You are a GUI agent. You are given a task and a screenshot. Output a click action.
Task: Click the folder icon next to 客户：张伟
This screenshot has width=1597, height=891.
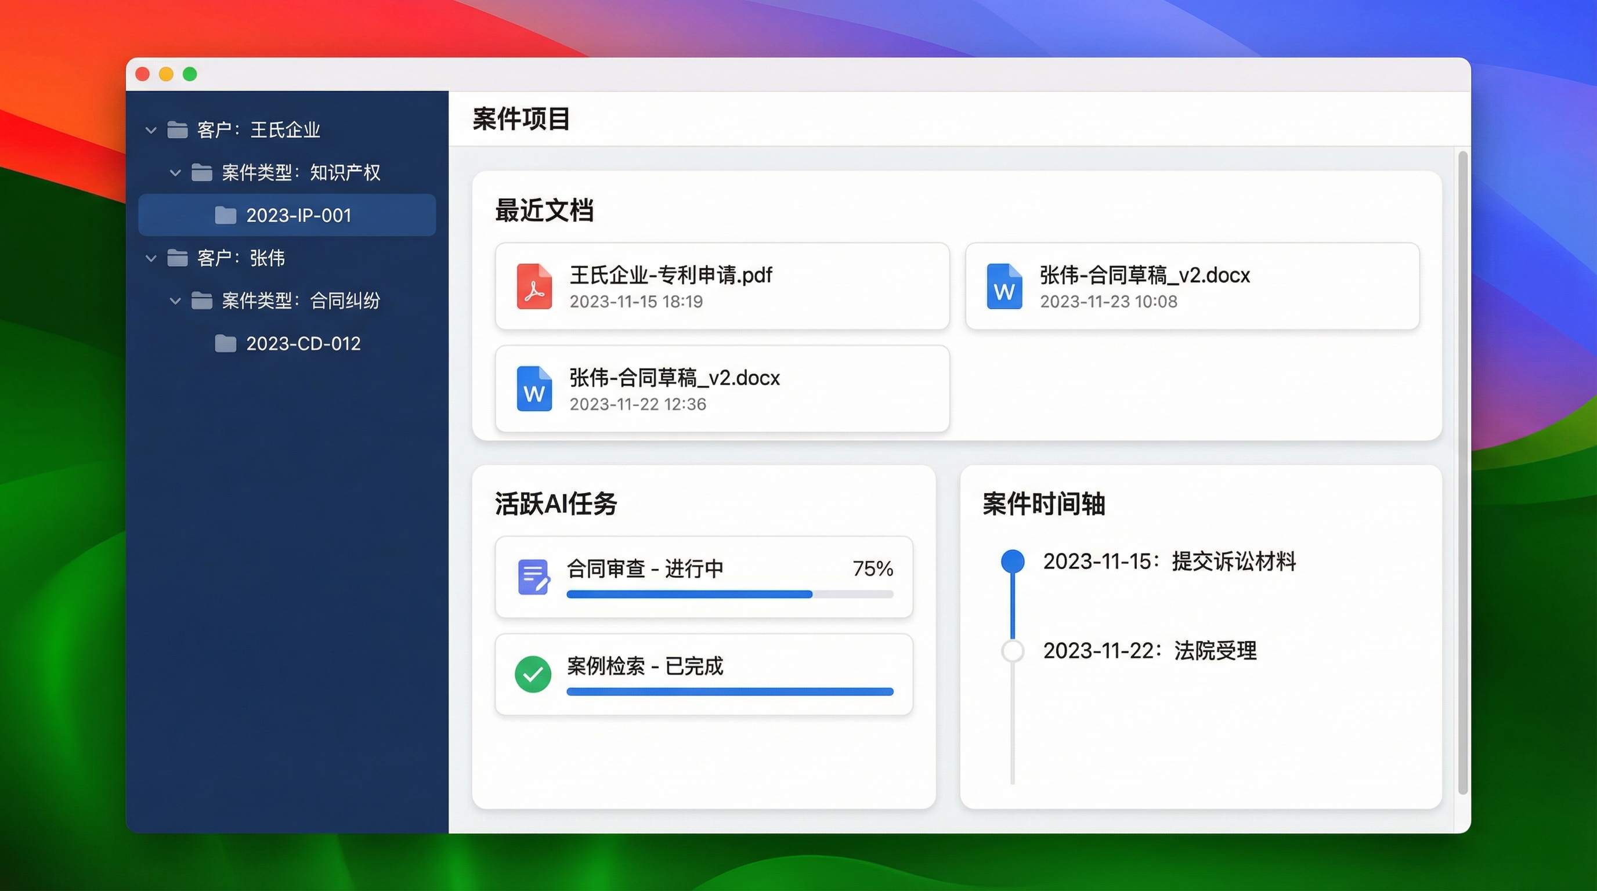(x=178, y=258)
